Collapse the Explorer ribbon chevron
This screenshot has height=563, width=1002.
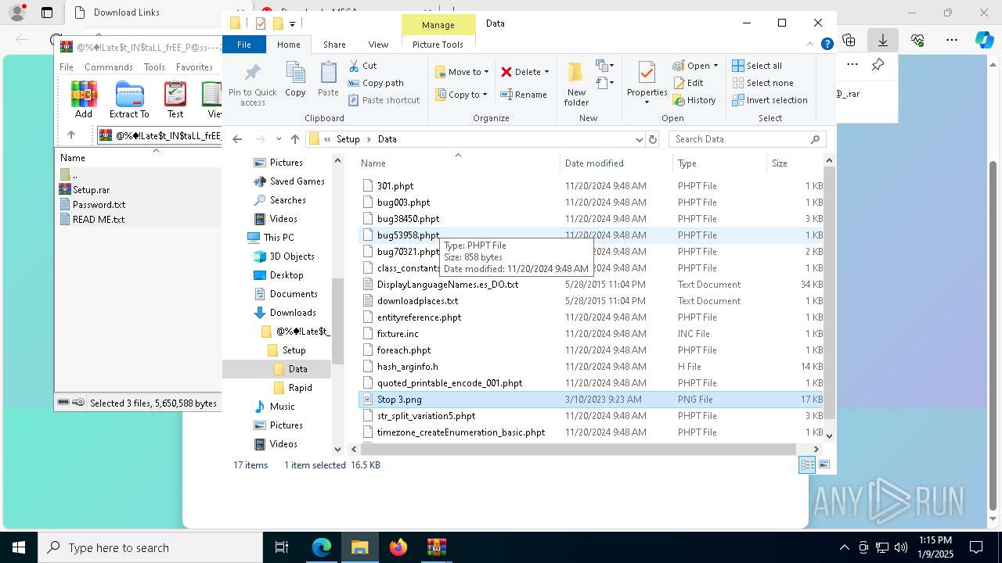[x=811, y=45]
